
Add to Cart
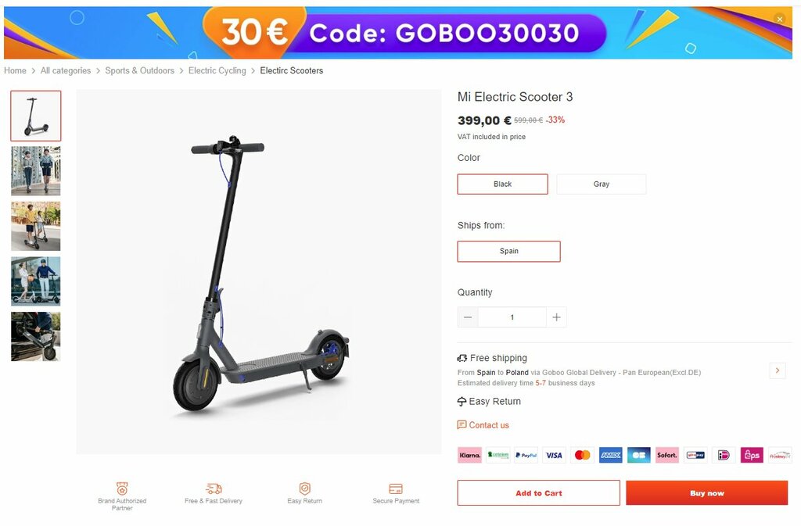click(x=538, y=493)
